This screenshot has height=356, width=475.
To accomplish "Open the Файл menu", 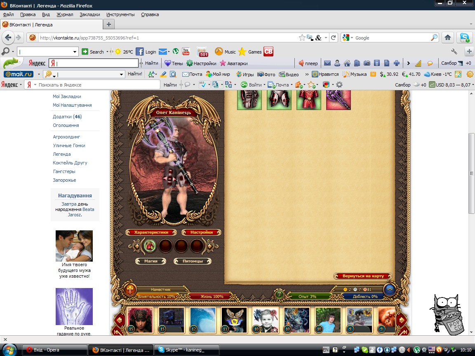I will point(8,14).
